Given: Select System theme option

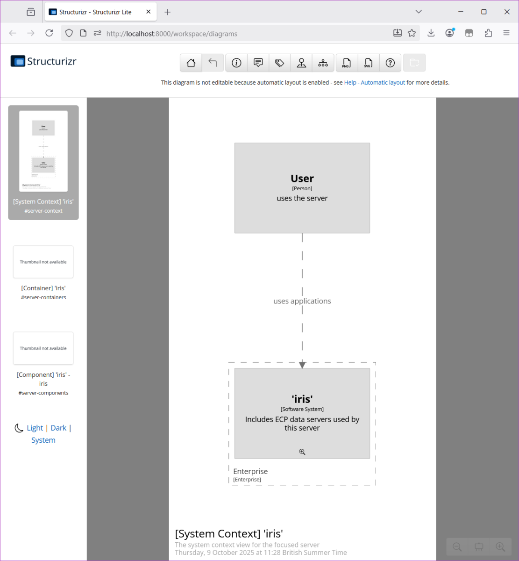Looking at the screenshot, I should coord(43,440).
